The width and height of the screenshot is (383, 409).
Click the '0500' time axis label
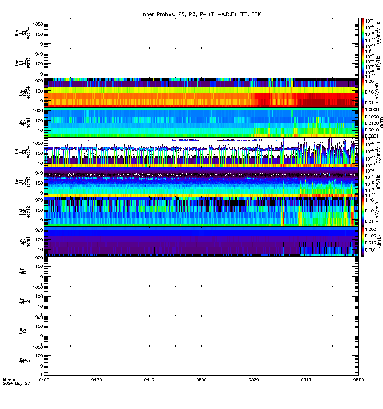[x=201, y=380]
